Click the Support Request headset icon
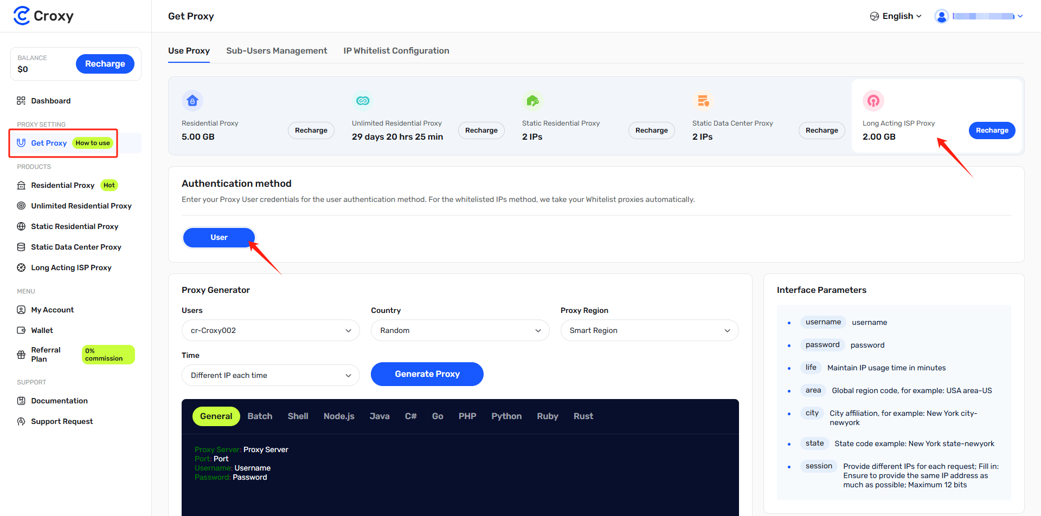 [21, 421]
